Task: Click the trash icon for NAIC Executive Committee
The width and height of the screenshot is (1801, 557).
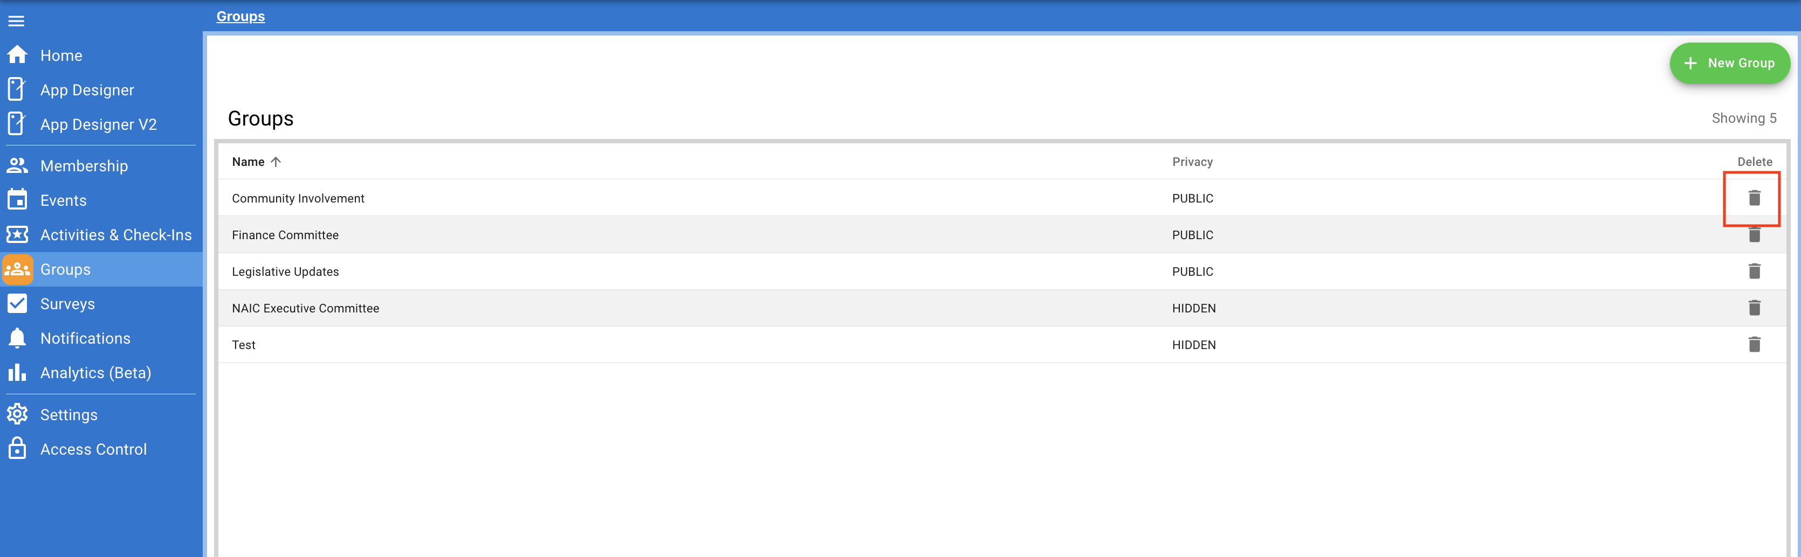Action: [1754, 308]
